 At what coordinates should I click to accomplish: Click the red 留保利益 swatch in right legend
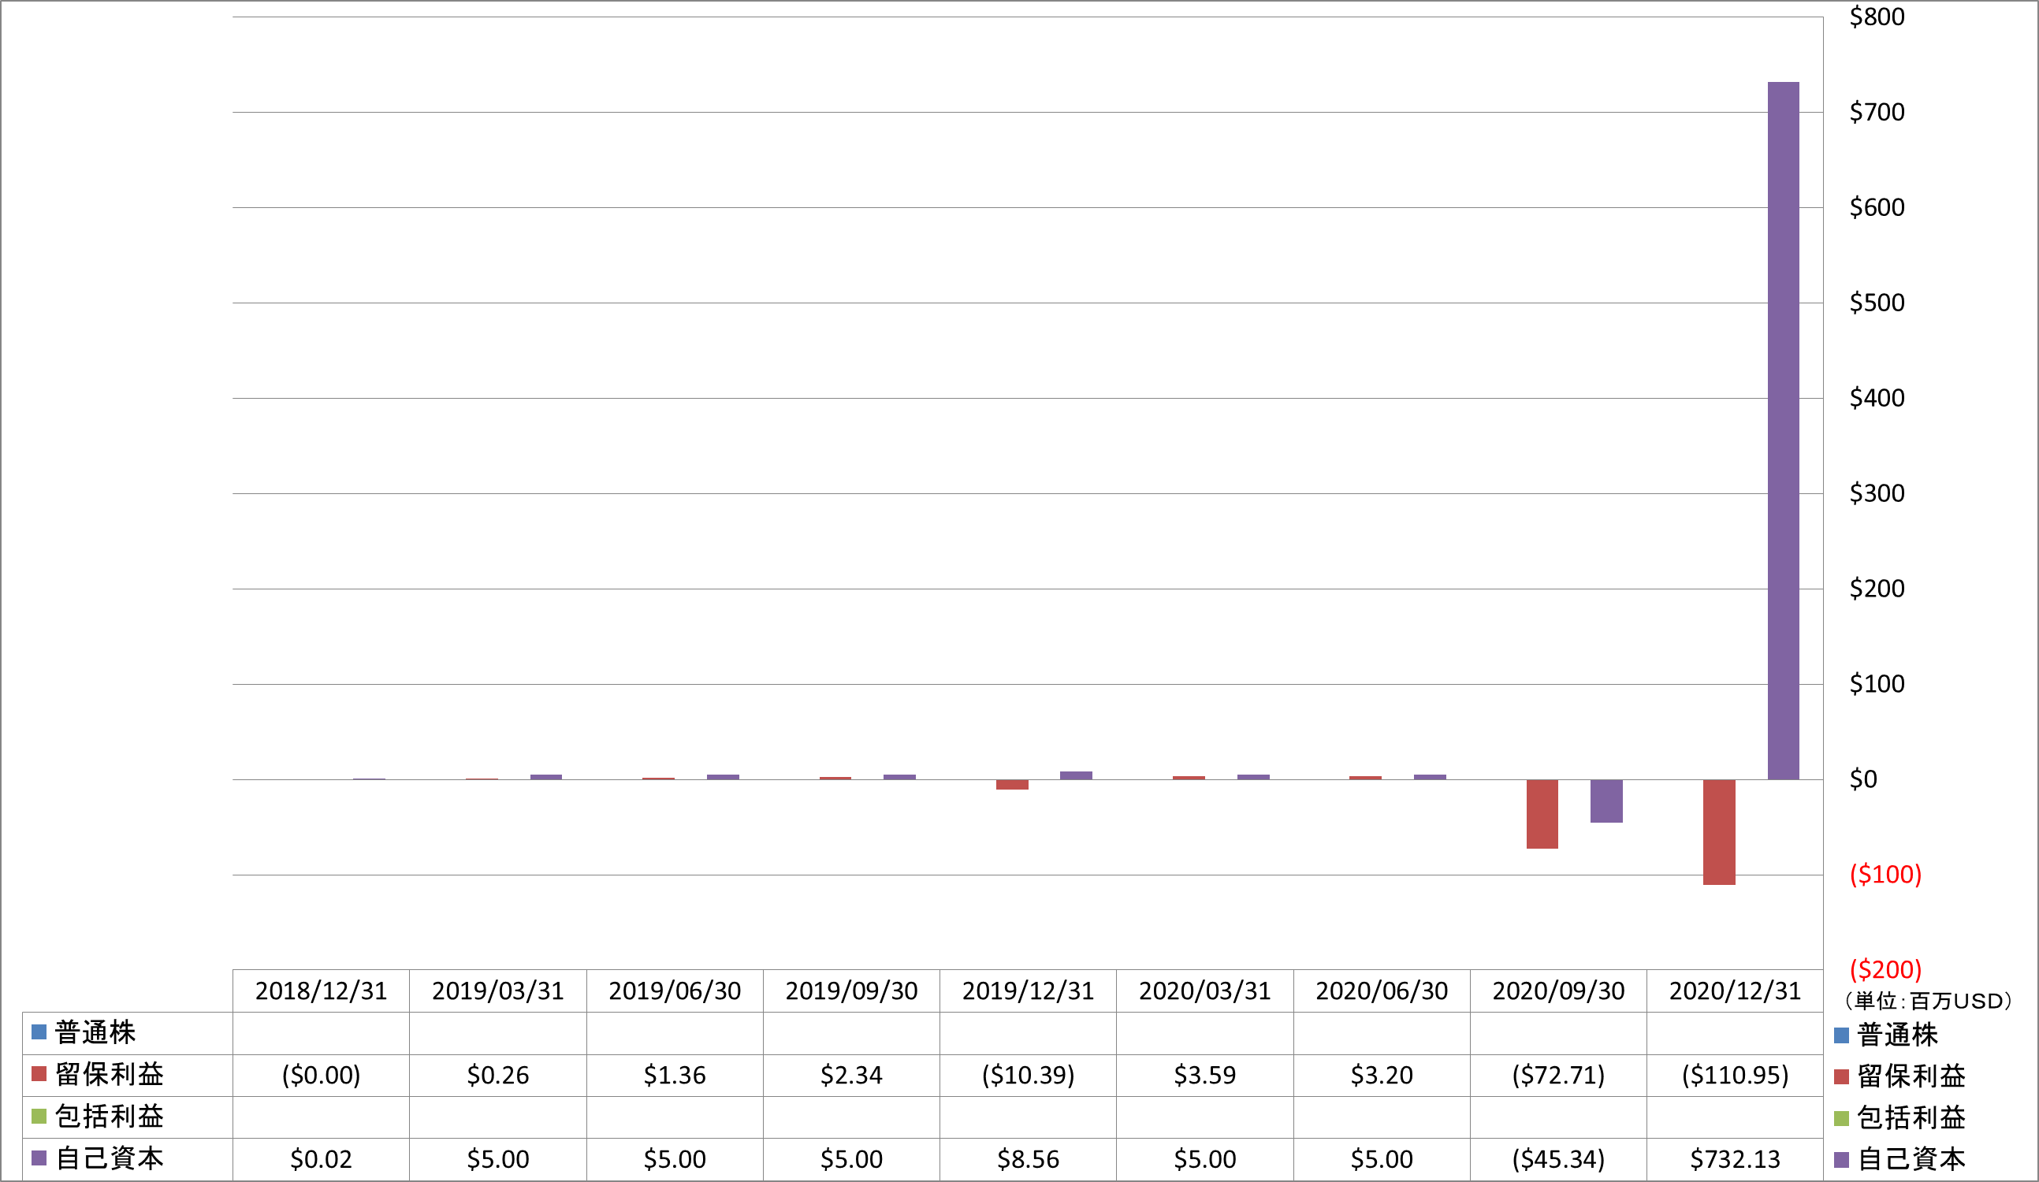[x=1842, y=1077]
